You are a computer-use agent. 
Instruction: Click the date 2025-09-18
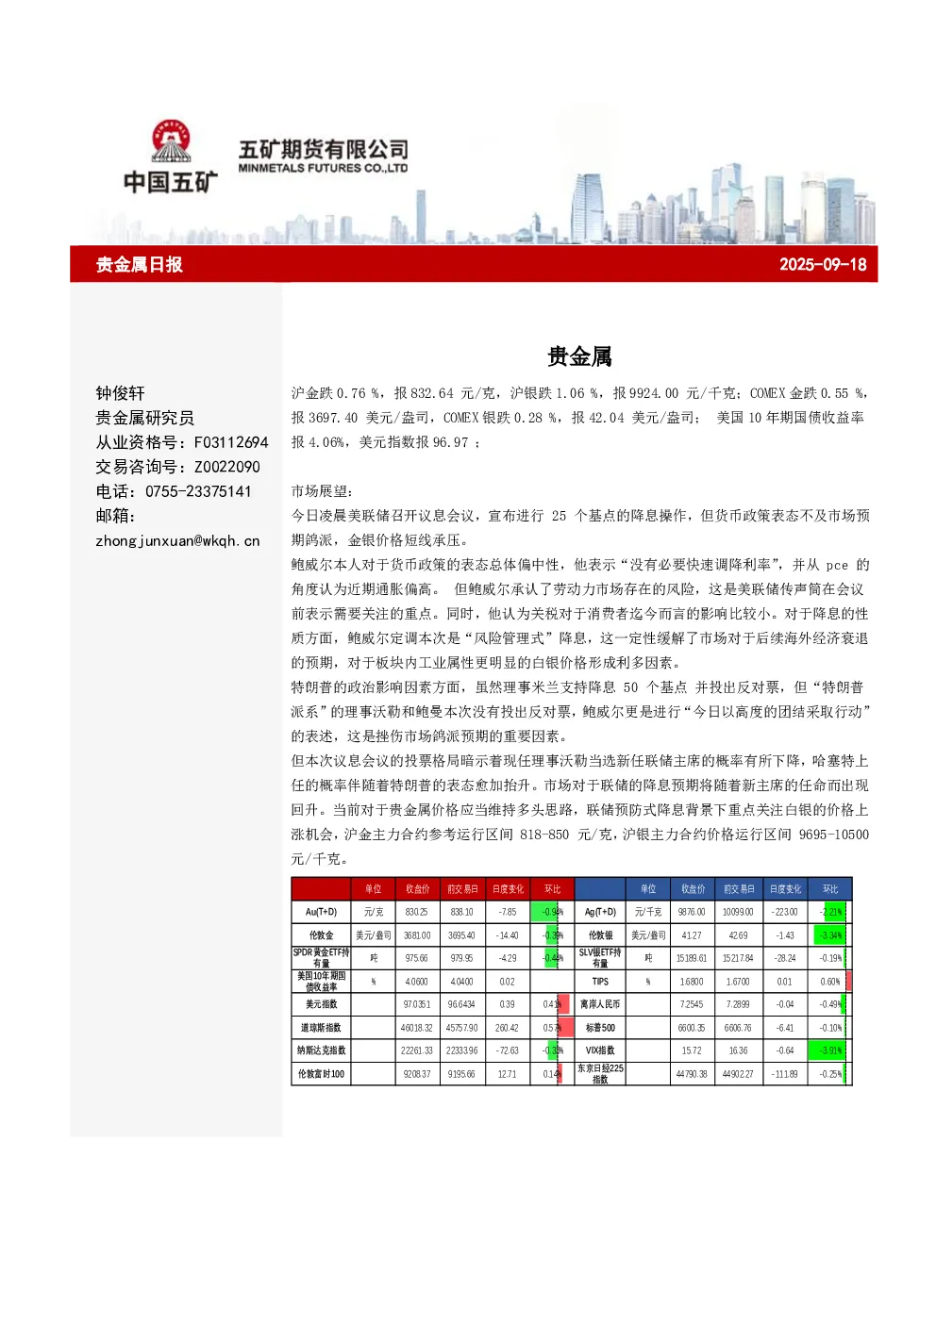pos(823,265)
